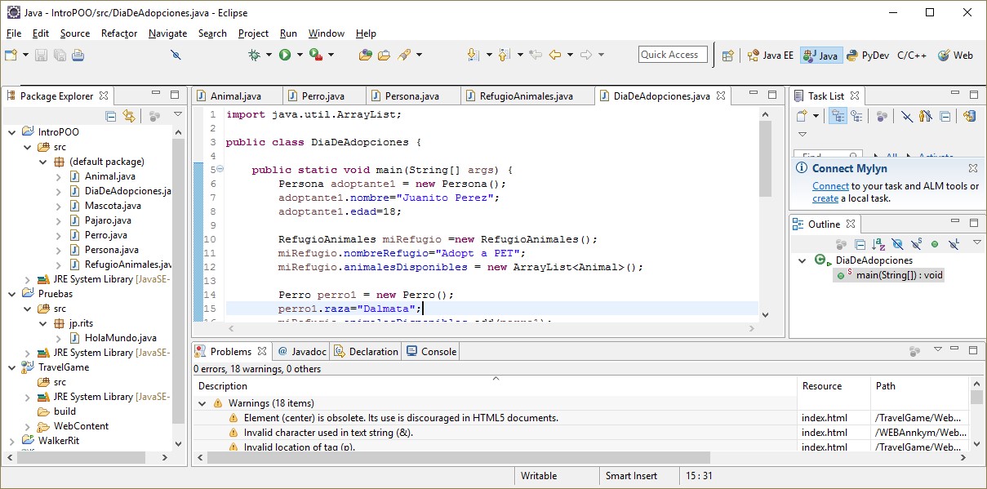987x489 pixels.
Task: Click the Open Perspective icon
Action: [x=728, y=56]
